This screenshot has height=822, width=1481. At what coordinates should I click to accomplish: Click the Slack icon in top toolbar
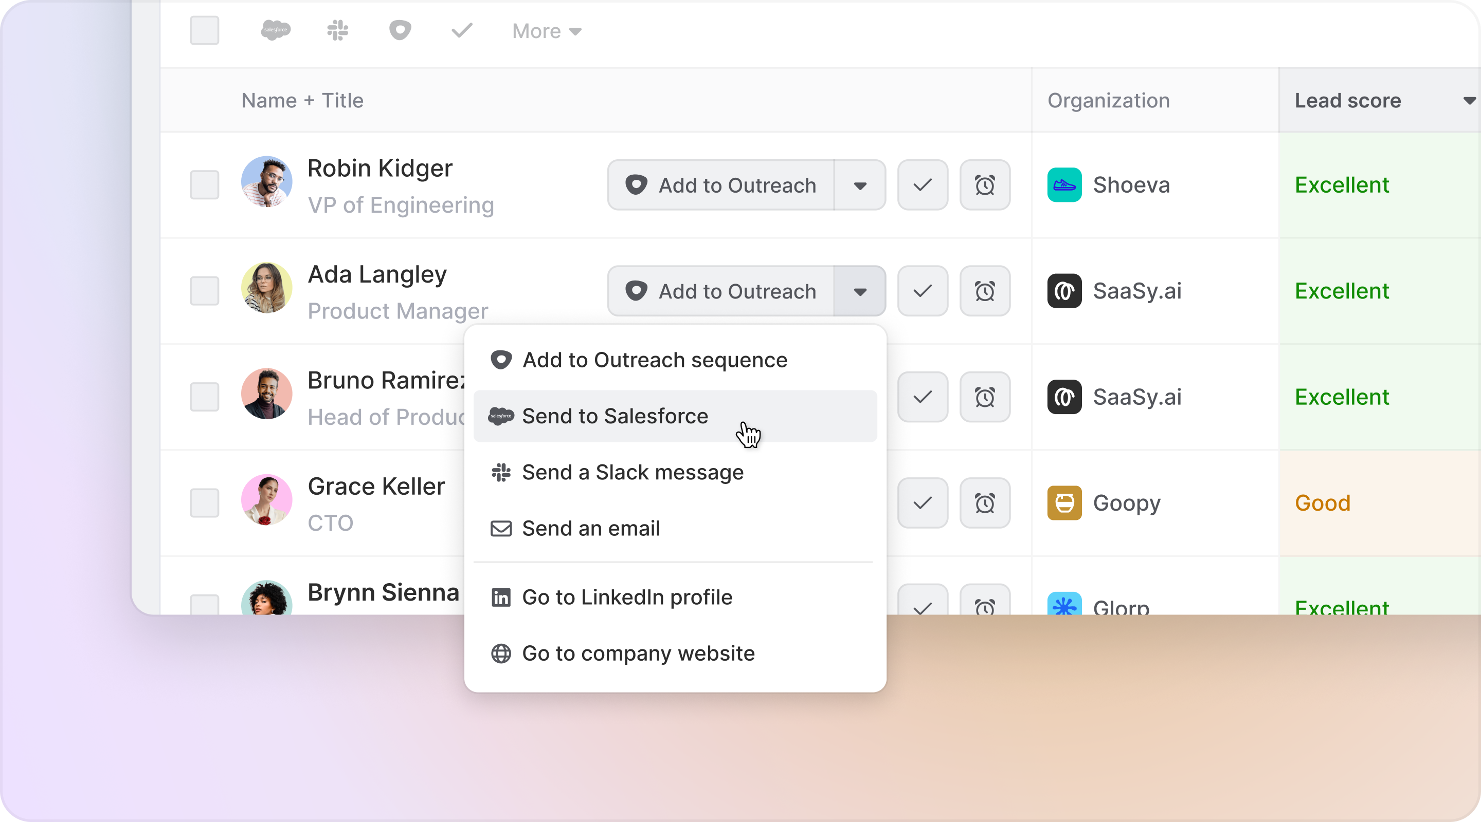click(337, 30)
